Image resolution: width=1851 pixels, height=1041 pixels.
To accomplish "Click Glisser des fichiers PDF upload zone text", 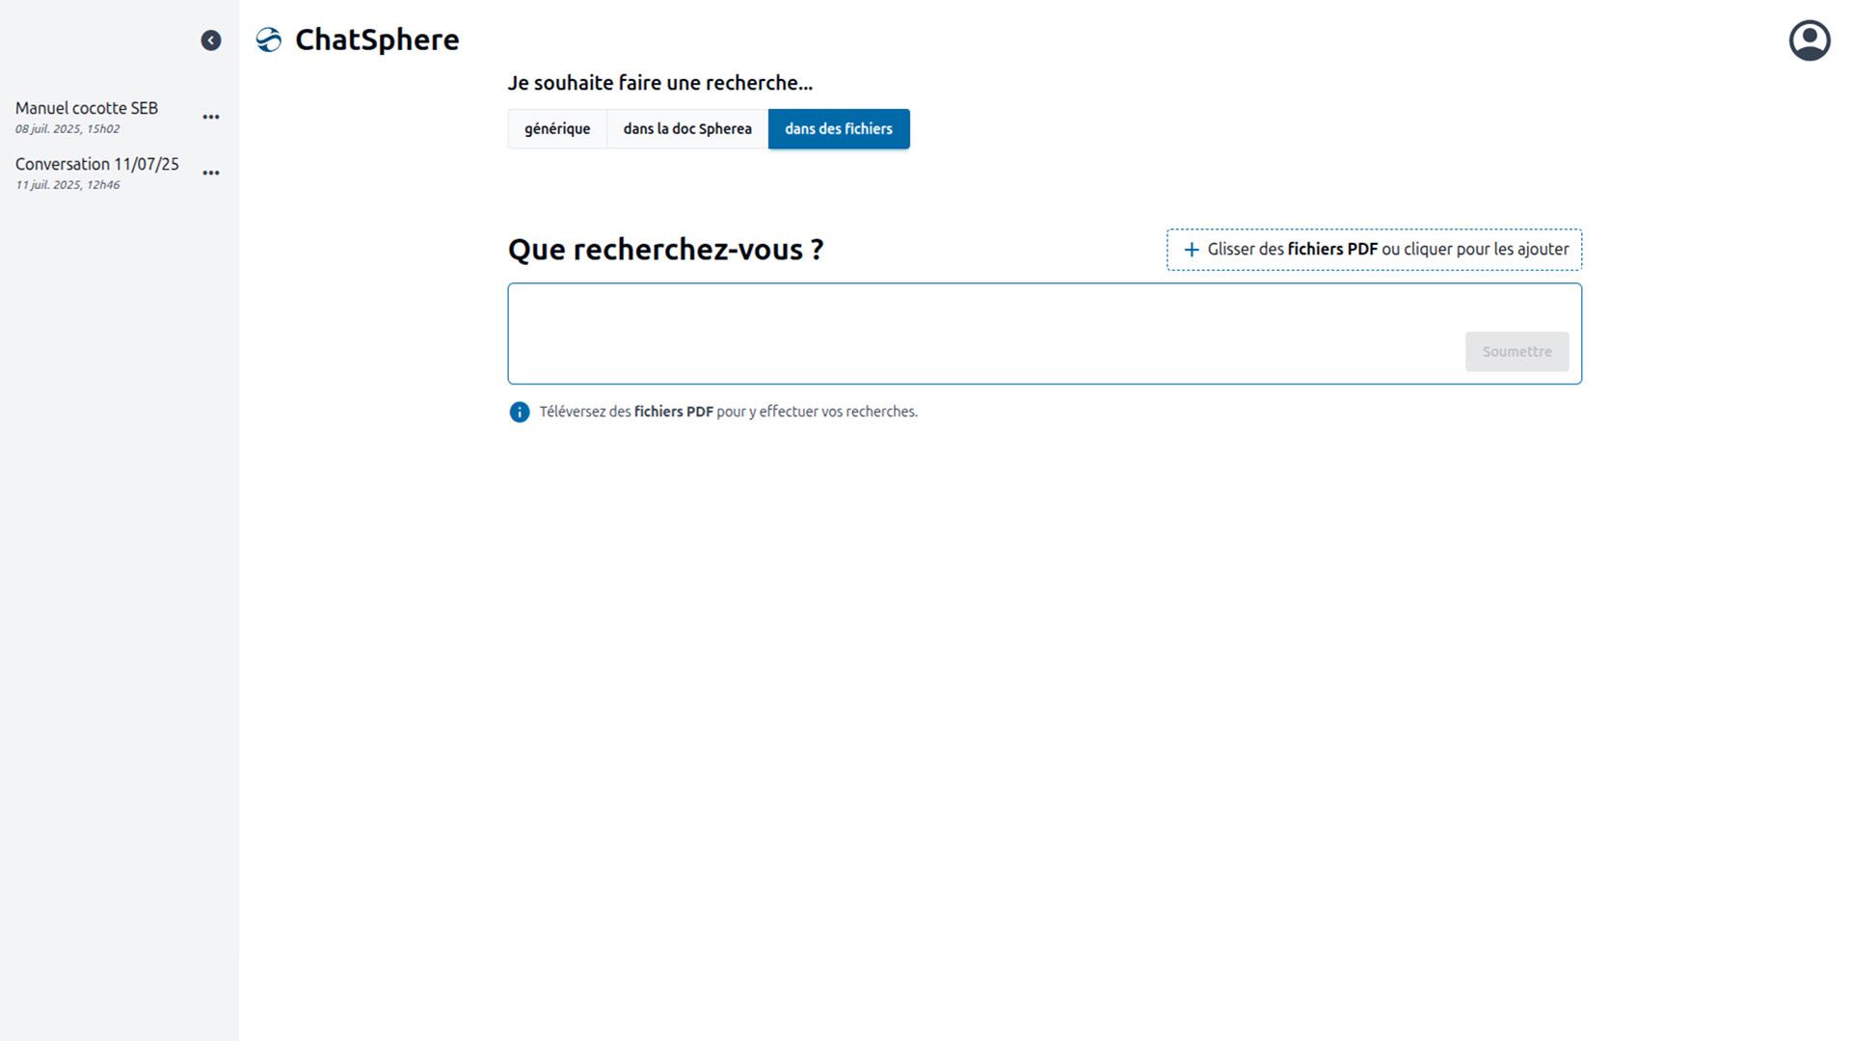I will (1386, 250).
